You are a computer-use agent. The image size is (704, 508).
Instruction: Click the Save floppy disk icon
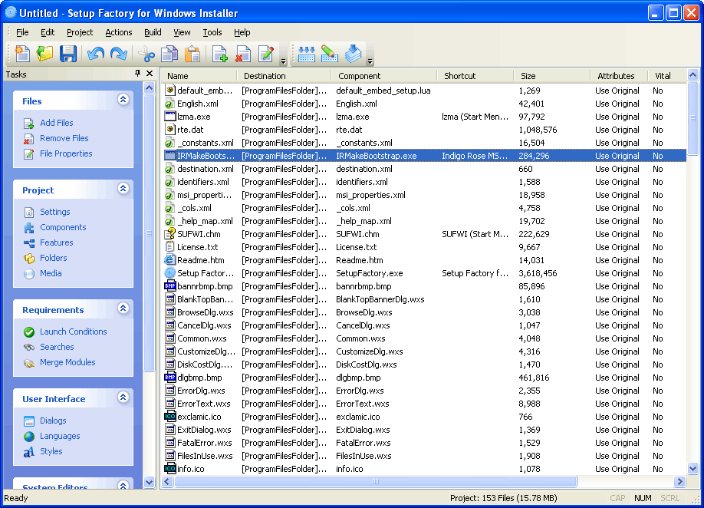tap(68, 54)
